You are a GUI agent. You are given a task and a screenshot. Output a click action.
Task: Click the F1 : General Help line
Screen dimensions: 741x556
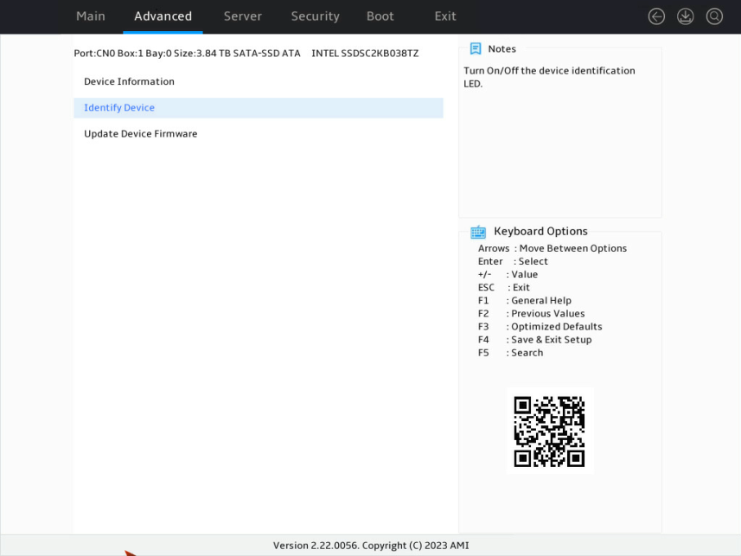pyautogui.click(x=525, y=301)
